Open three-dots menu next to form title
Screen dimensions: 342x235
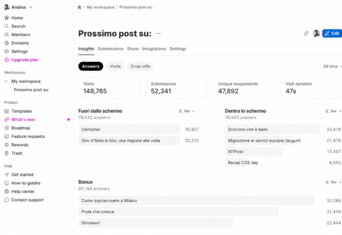[159, 33]
